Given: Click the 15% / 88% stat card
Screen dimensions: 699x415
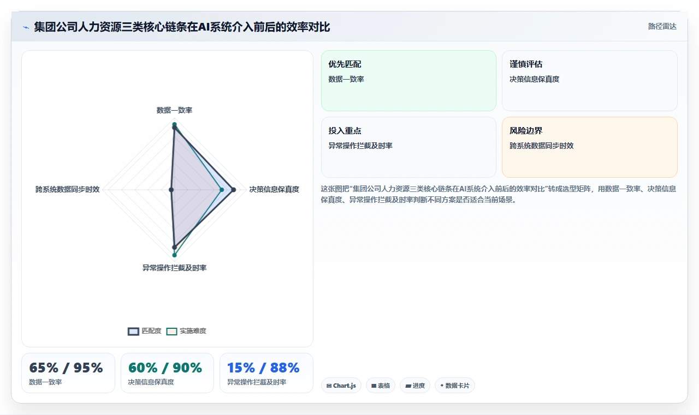Looking at the screenshot, I should (266, 373).
